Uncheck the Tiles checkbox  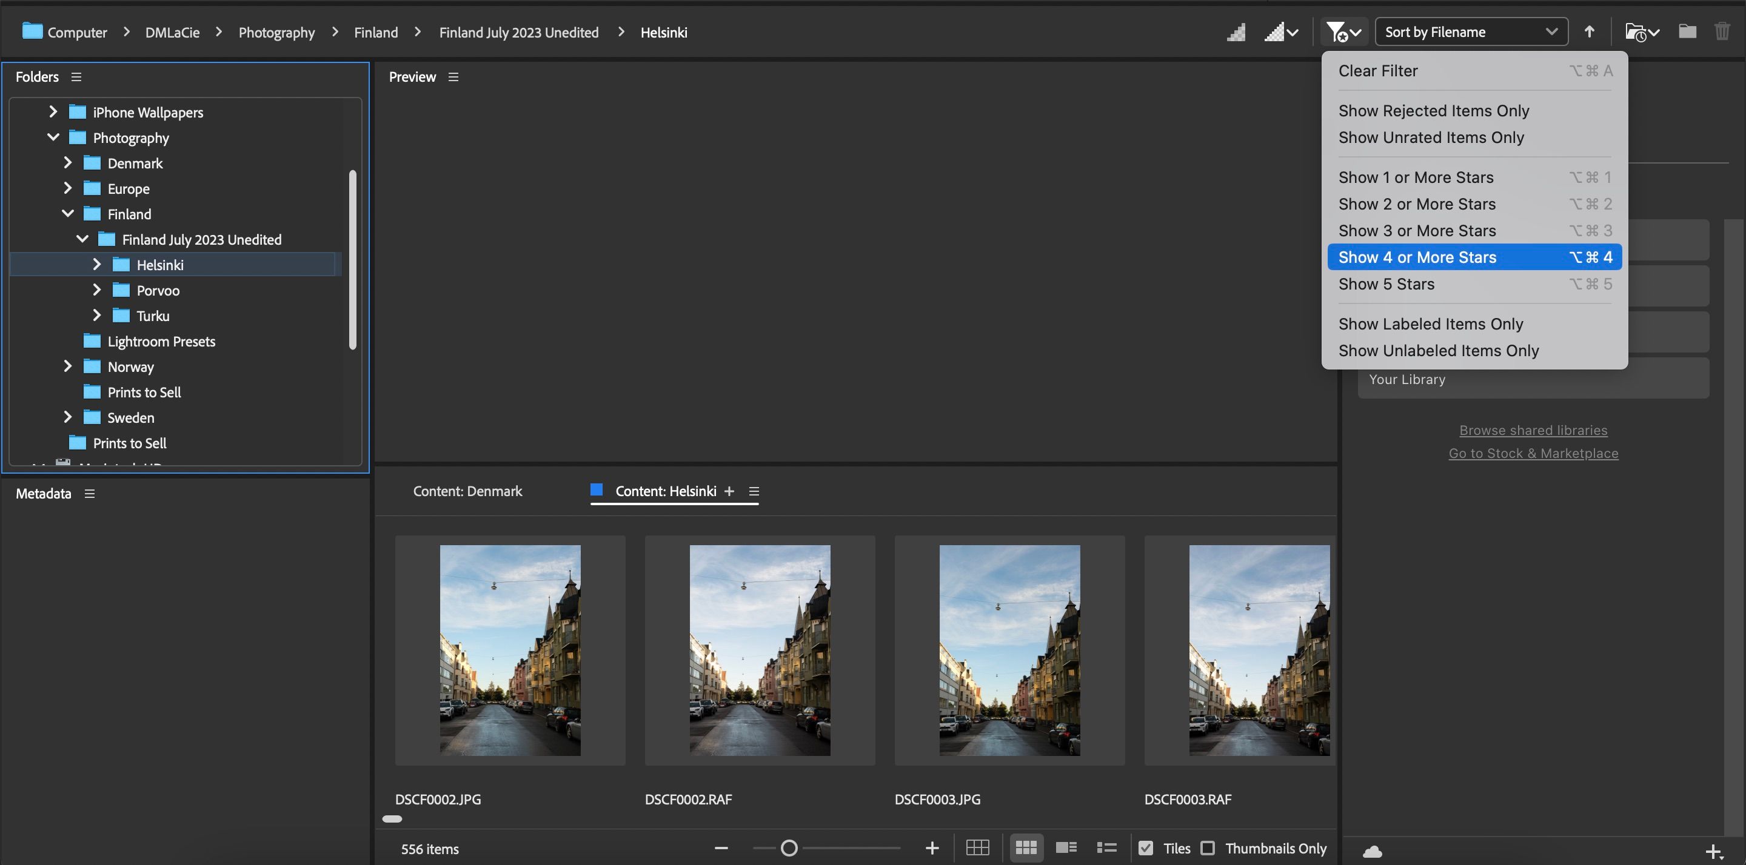[1147, 847]
